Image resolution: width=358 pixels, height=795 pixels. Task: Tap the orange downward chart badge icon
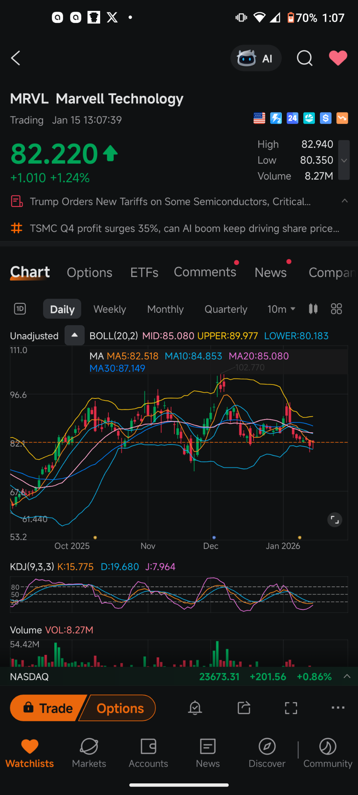coord(342,118)
